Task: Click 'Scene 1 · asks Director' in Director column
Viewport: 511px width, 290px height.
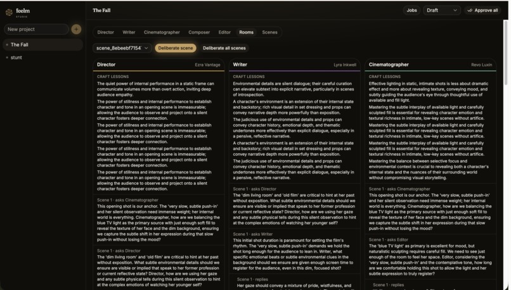Action: click(119, 251)
